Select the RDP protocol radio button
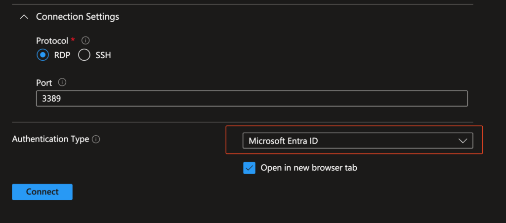Viewport: 506px width, 223px height. (42, 55)
